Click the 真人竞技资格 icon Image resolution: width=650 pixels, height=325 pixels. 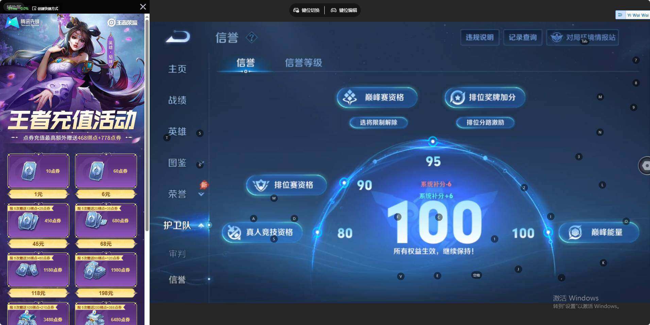[234, 233]
